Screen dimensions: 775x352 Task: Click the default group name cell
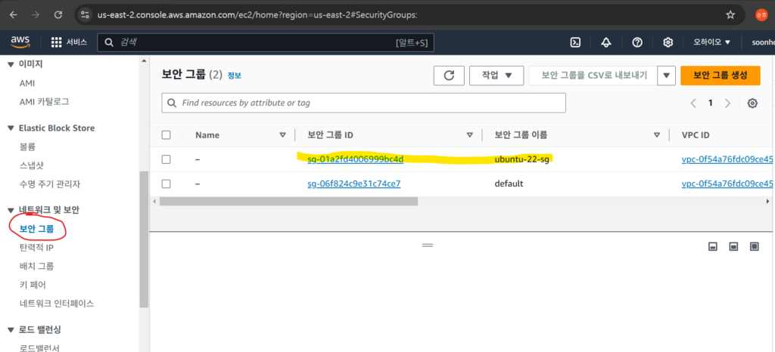coord(509,184)
